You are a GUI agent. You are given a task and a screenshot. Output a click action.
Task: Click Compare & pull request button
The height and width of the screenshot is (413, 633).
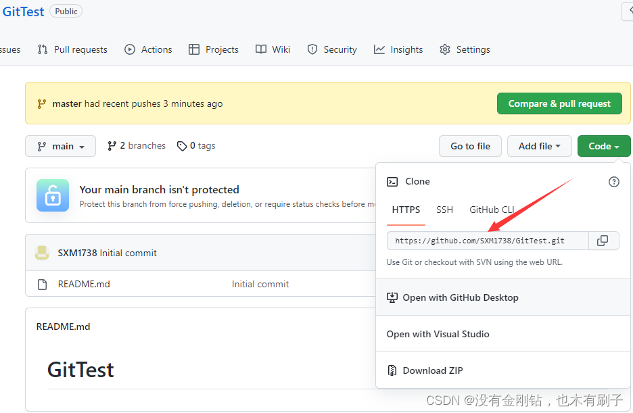pos(559,103)
